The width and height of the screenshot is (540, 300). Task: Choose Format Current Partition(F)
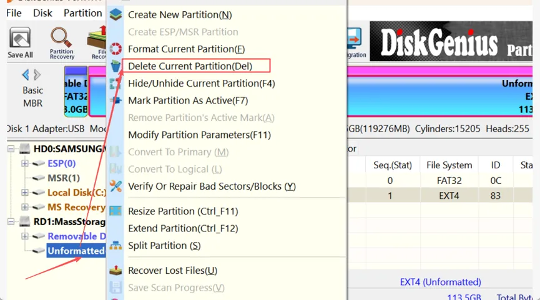pyautogui.click(x=186, y=49)
